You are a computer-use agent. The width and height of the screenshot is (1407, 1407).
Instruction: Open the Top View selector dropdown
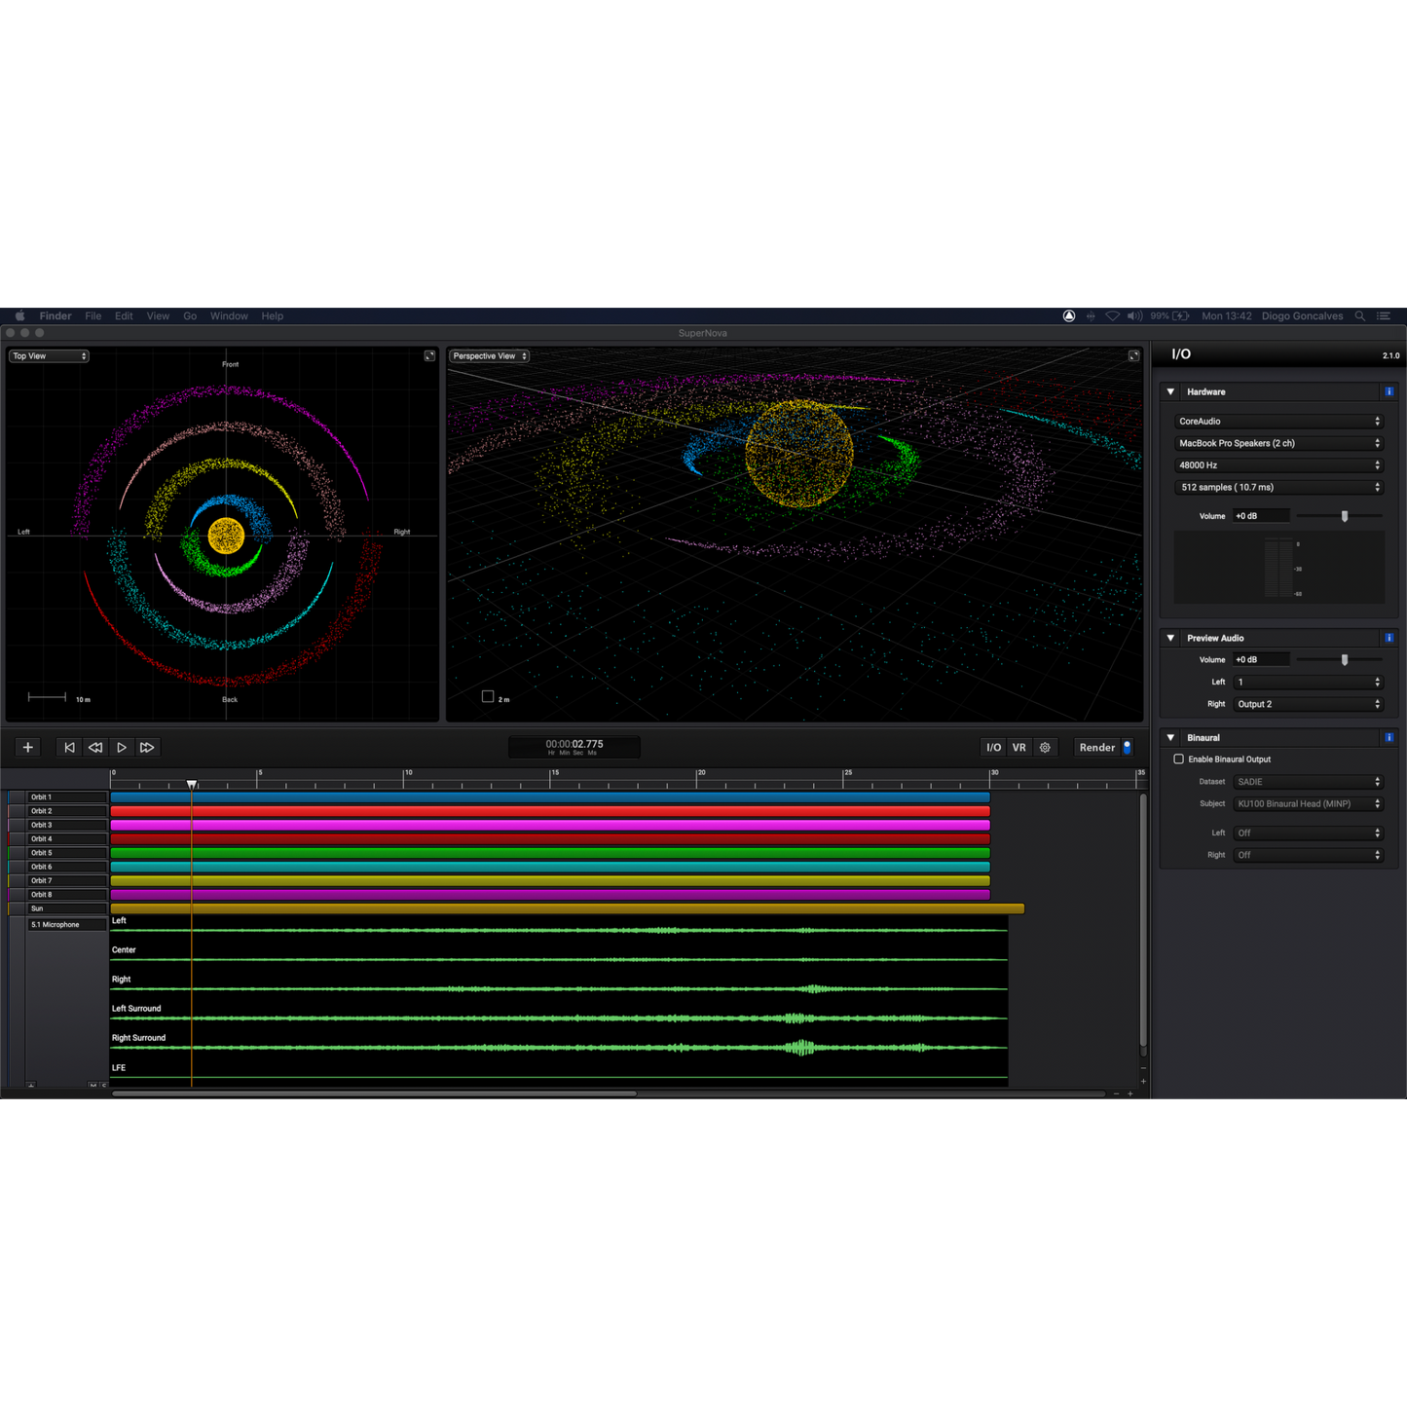[x=50, y=356]
